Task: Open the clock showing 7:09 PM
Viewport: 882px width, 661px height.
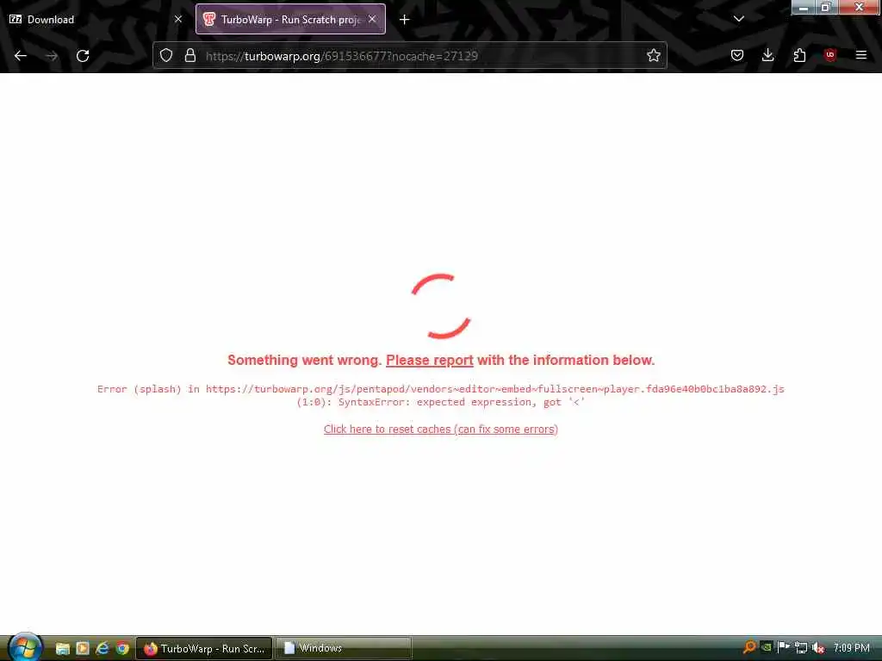Action: (x=852, y=648)
